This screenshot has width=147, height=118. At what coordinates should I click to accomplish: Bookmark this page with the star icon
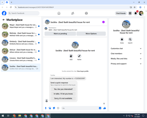[x=135, y=7]
